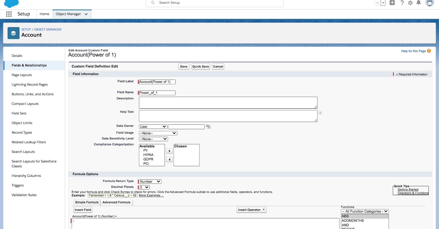Click the search magnifier icon
439x229 pixels.
click(x=153, y=2)
